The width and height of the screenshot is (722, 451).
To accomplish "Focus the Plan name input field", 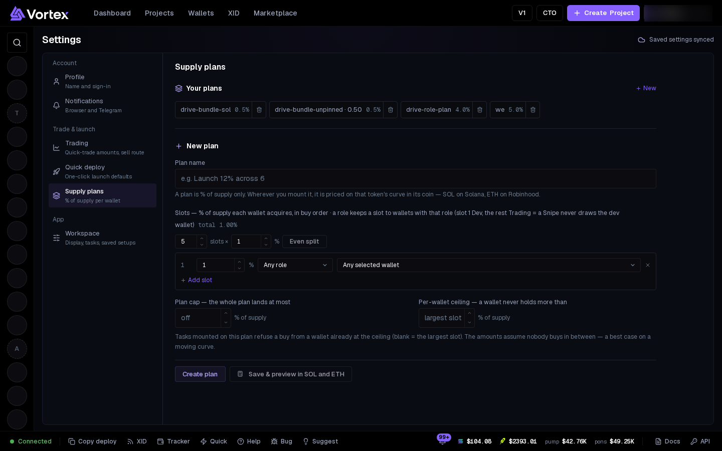I will (416, 178).
